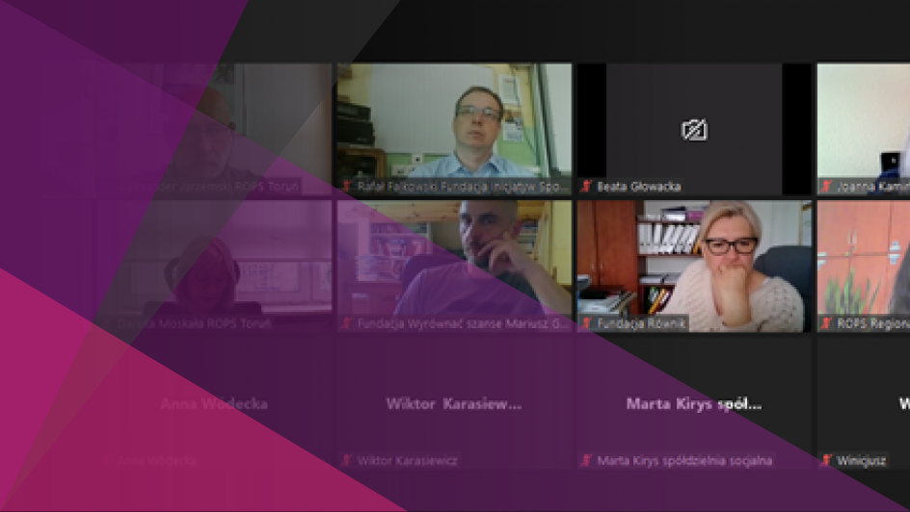
Task: Click the muted microphone icon next to Joanna Kami...
Action: pos(826,187)
